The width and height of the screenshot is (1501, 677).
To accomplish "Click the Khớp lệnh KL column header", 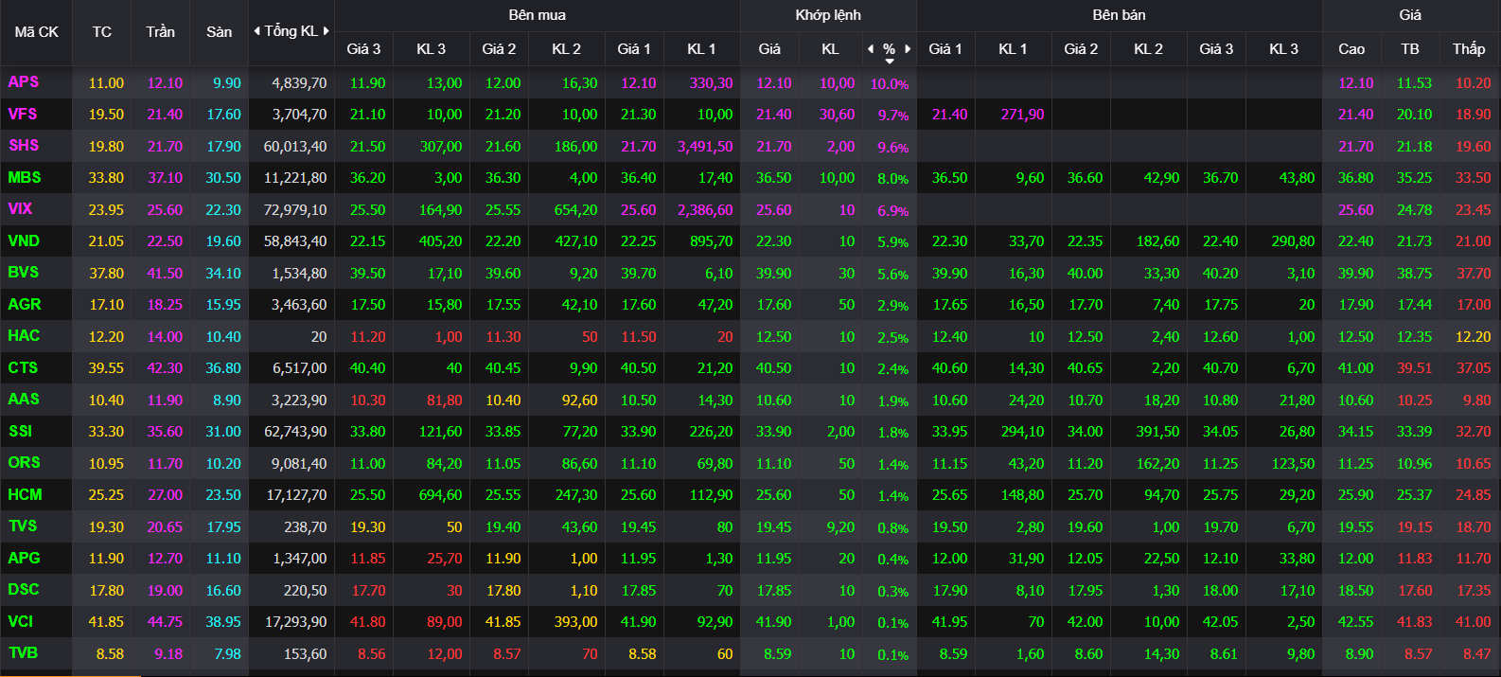I will tap(830, 49).
